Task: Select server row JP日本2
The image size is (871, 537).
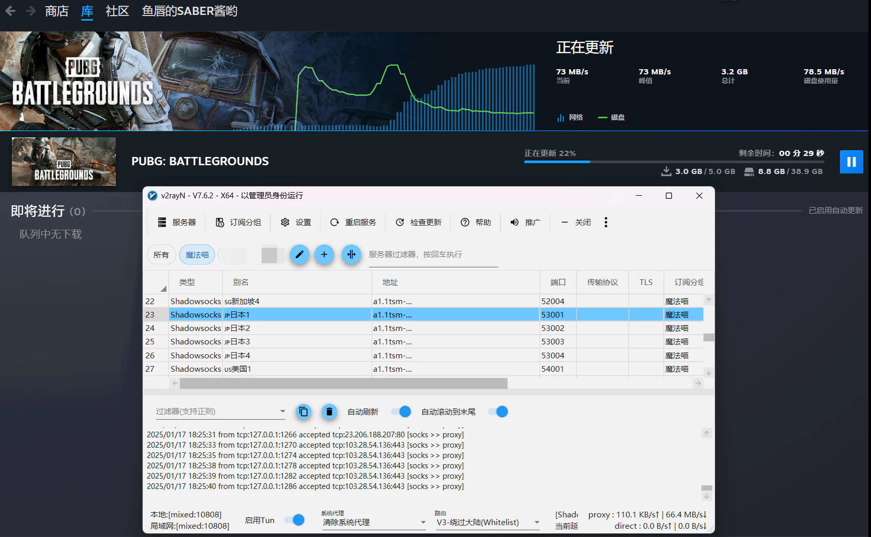Action: tap(423, 328)
